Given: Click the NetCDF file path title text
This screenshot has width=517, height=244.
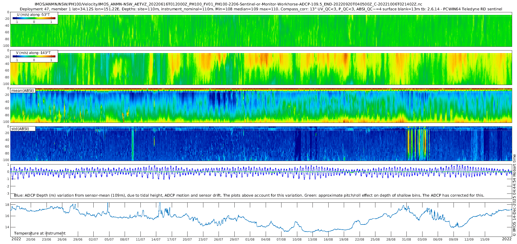Looking at the screenshot, I should tap(228, 4).
